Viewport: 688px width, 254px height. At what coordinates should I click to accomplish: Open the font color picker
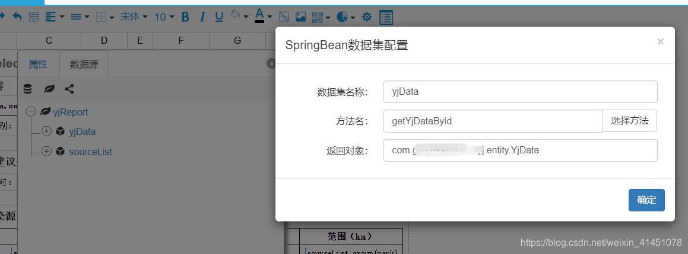click(x=263, y=16)
